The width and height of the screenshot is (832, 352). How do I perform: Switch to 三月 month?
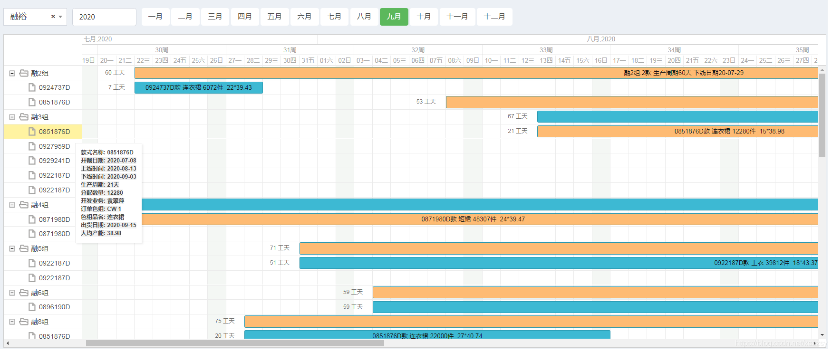tap(215, 17)
